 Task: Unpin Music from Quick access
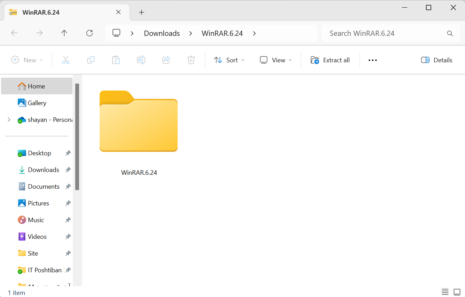[x=68, y=220]
